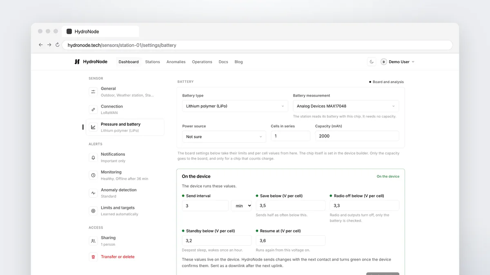
Task: Select the "Sharing" sidebar item title
Action: (108, 238)
